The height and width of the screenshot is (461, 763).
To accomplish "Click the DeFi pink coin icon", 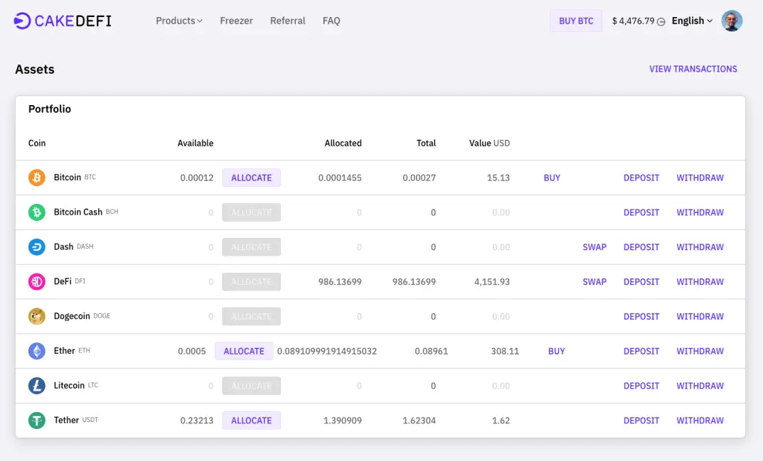I will coord(36,281).
